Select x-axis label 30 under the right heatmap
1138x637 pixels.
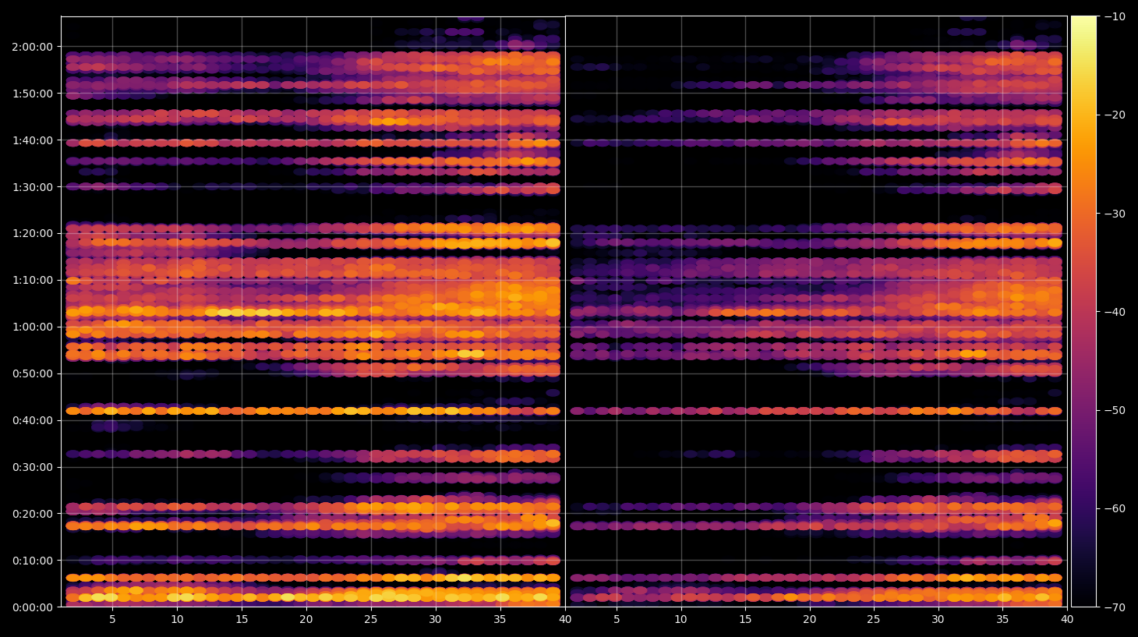click(x=938, y=619)
